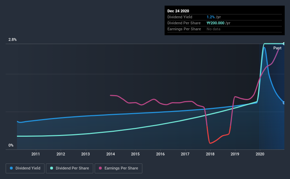Viewport: 290px width, 179px height.
Task: Toggle the Dividend Yield legend button
Action: 25,168
